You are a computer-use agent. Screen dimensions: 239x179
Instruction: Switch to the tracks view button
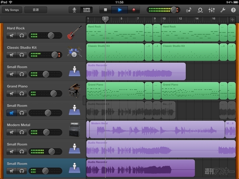(86, 10)
